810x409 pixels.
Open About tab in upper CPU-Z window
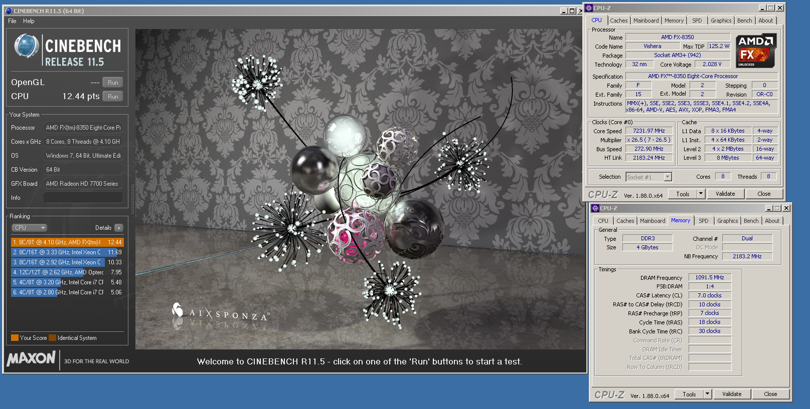pos(765,21)
